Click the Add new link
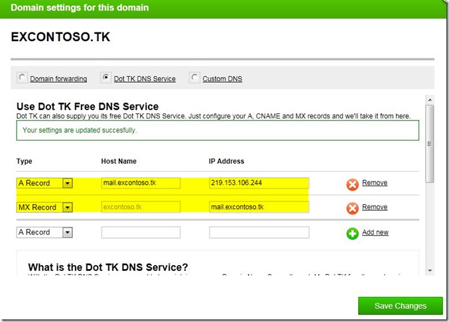Screen dimensions: 449x322 point(375,233)
